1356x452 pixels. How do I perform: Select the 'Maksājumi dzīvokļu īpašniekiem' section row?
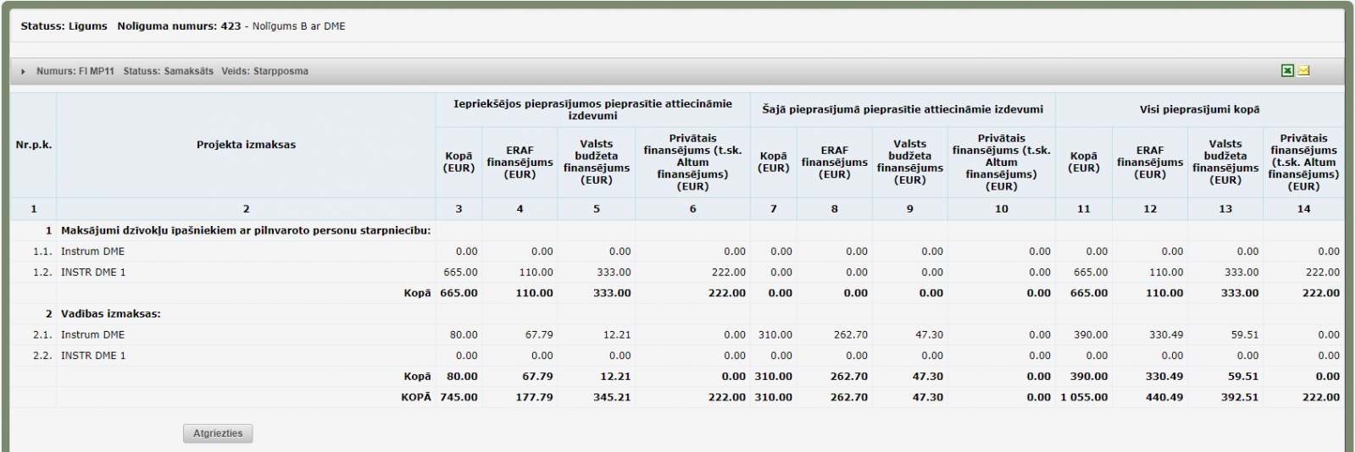click(245, 230)
